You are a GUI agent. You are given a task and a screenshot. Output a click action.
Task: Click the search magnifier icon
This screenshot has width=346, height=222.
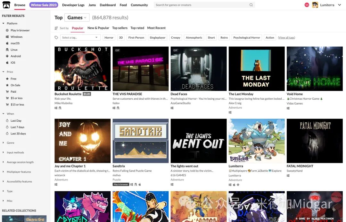tap(251, 5)
